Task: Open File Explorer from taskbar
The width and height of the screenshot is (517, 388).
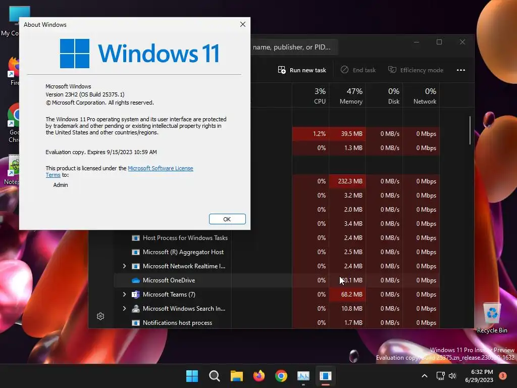Action: [x=236, y=376]
